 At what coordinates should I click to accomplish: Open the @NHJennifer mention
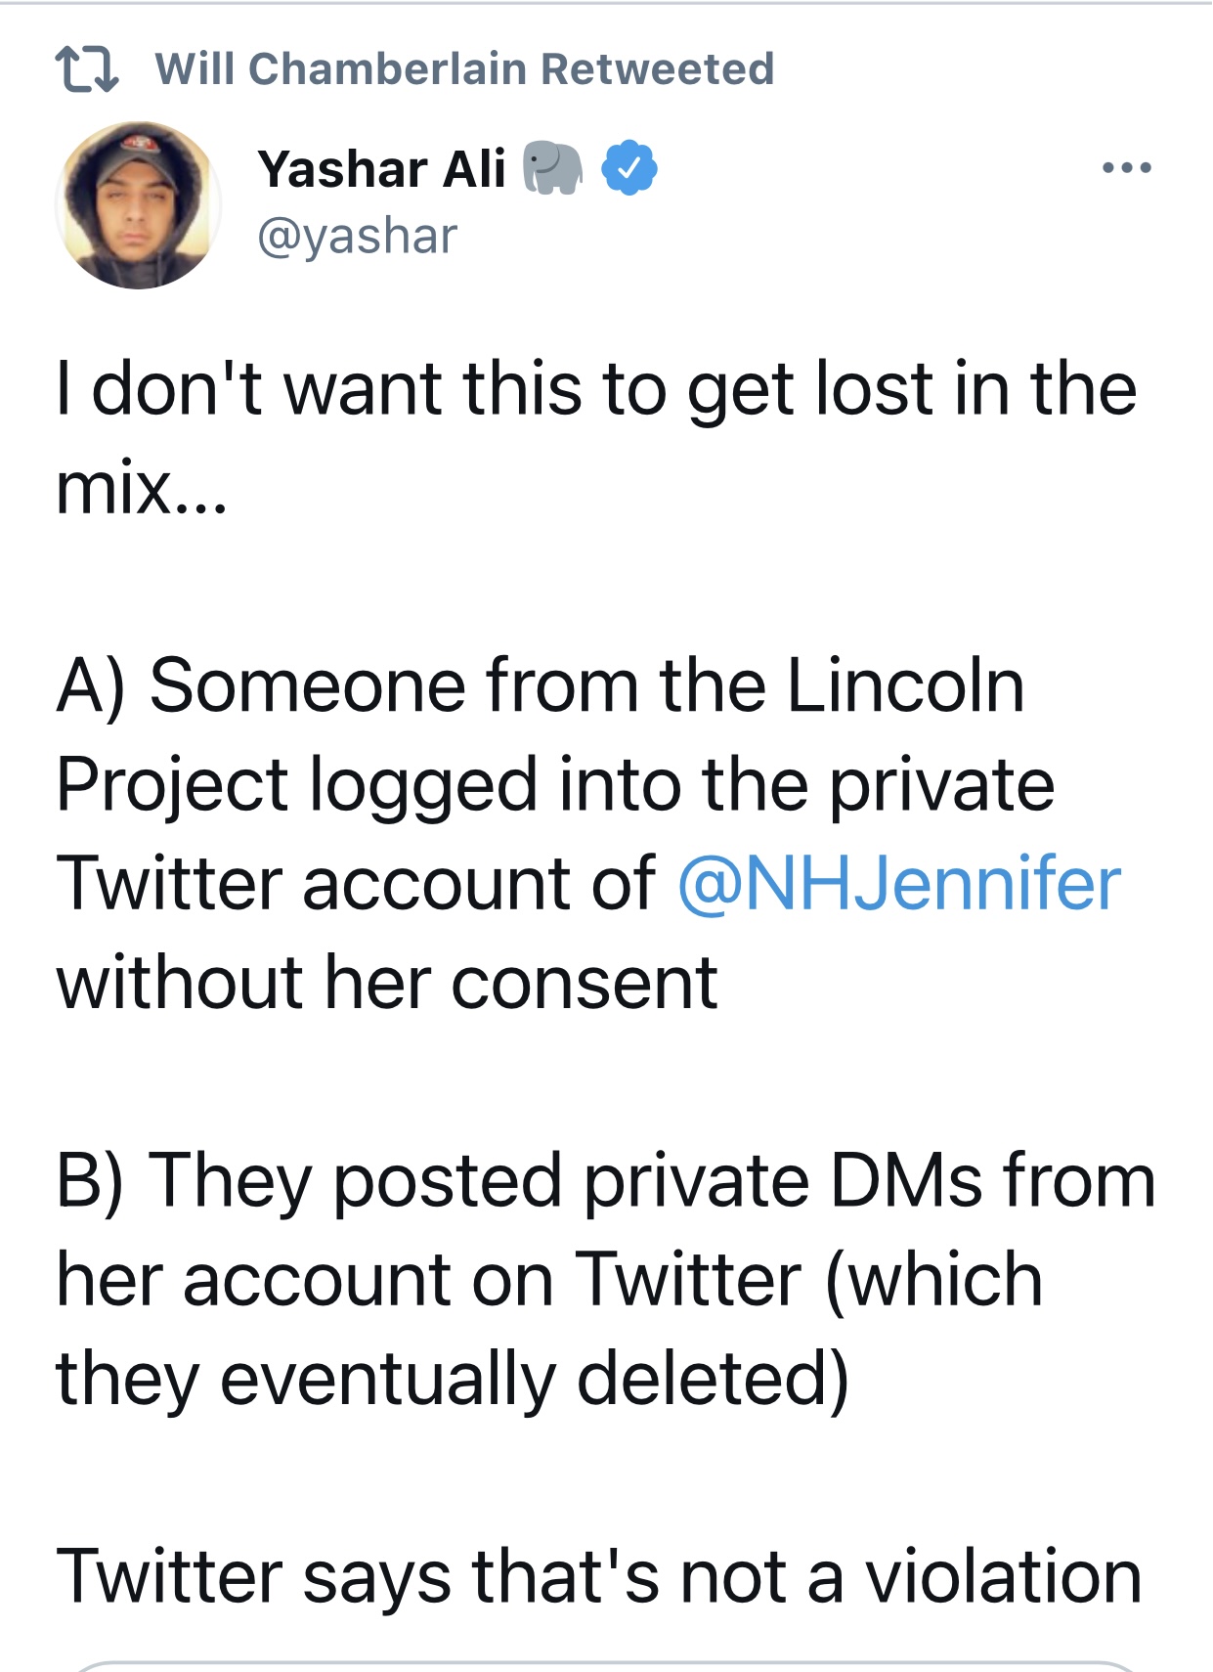tap(899, 884)
